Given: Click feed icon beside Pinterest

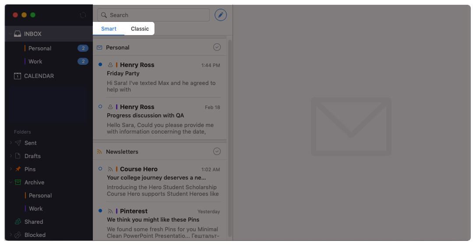Looking at the screenshot, I should coord(110,211).
